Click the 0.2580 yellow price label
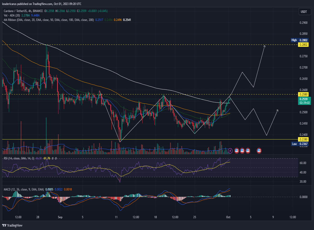Image resolution: width=314 pixels, height=230 pixels. click(304, 94)
